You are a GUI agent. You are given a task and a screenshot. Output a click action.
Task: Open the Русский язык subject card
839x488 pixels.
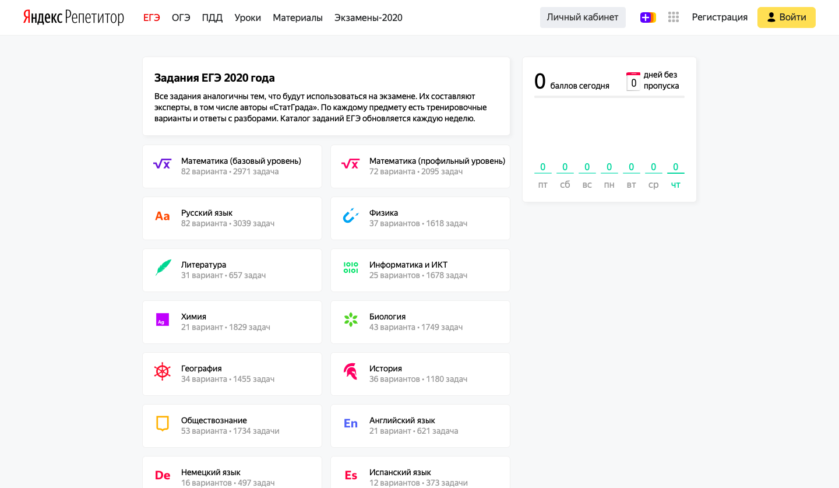pos(232,218)
